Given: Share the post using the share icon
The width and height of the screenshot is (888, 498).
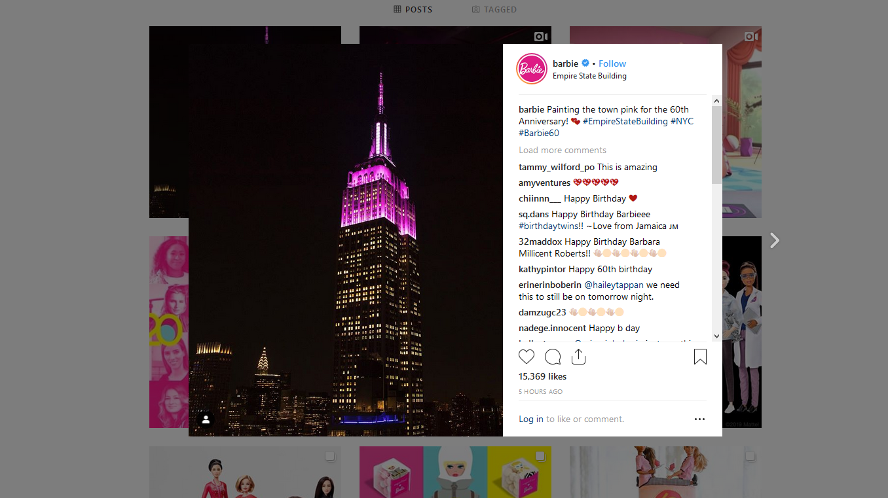Looking at the screenshot, I should click(578, 357).
